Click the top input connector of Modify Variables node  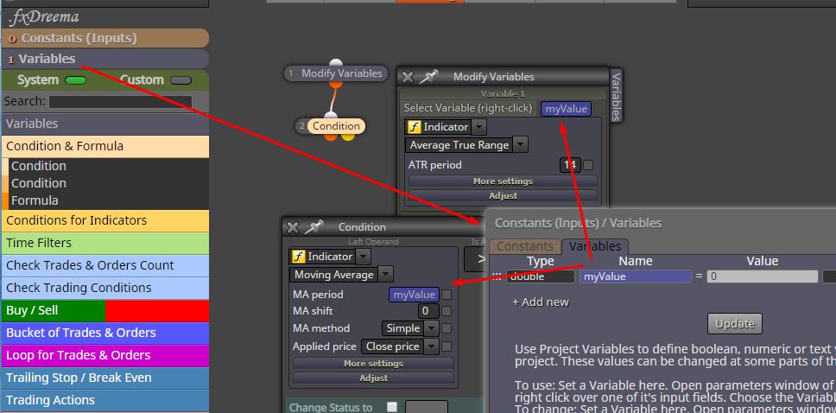pyautogui.click(x=335, y=63)
